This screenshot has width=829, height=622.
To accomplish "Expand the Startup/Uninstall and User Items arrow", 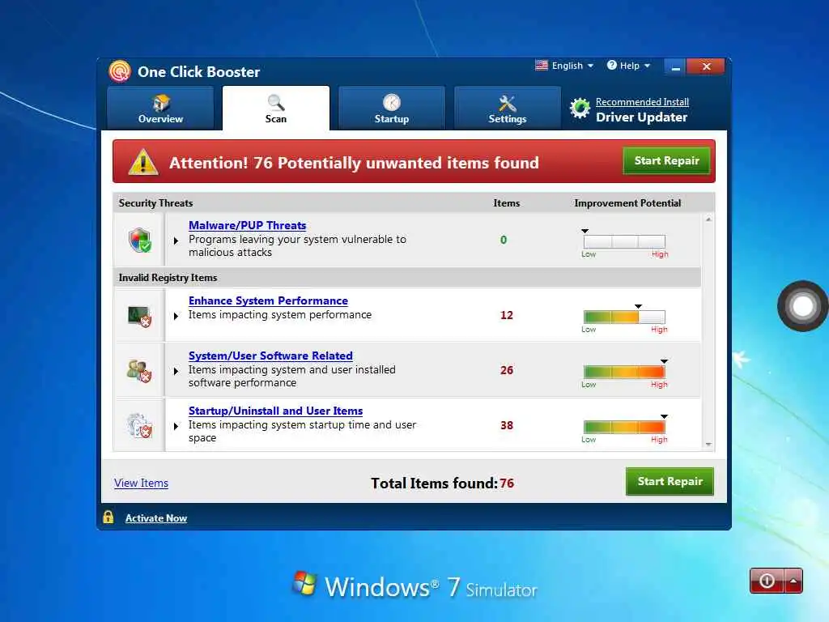I will tap(176, 426).
